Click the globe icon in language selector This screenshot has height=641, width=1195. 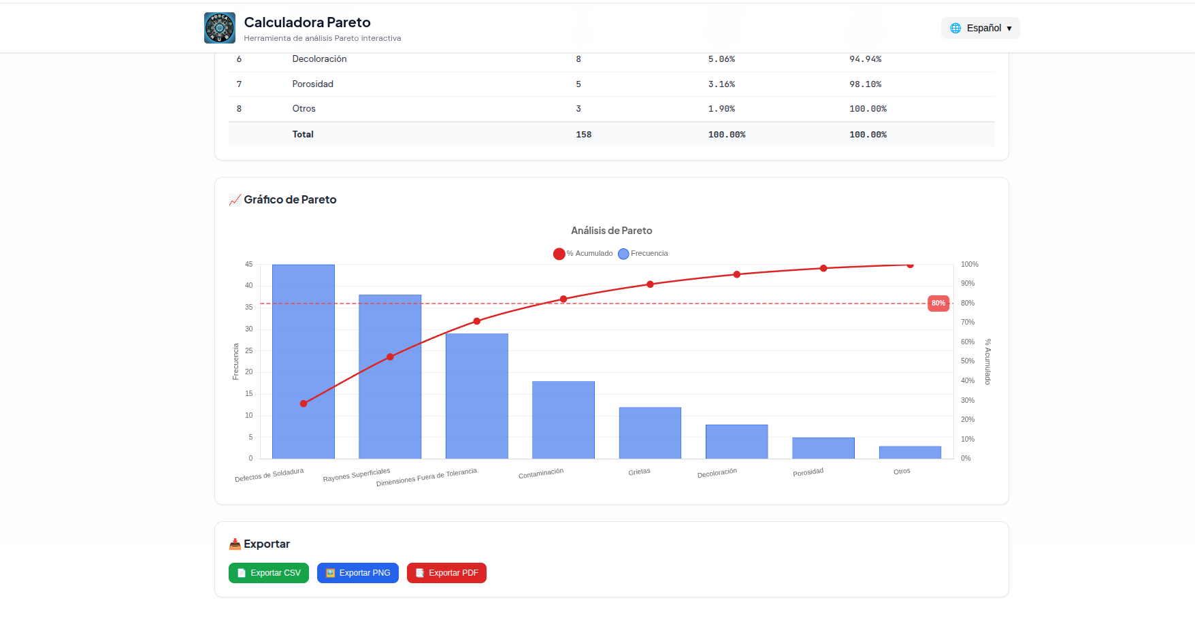pyautogui.click(x=955, y=28)
